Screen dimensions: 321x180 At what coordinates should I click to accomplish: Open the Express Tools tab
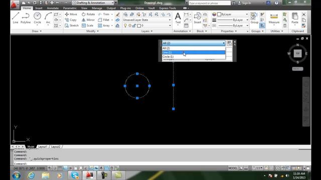tap(168, 8)
